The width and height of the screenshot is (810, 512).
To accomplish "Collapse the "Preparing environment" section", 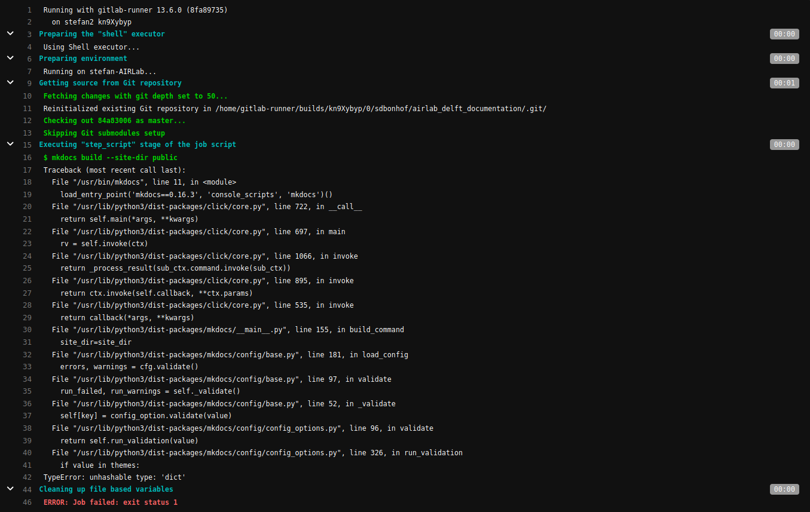I will click(x=10, y=58).
